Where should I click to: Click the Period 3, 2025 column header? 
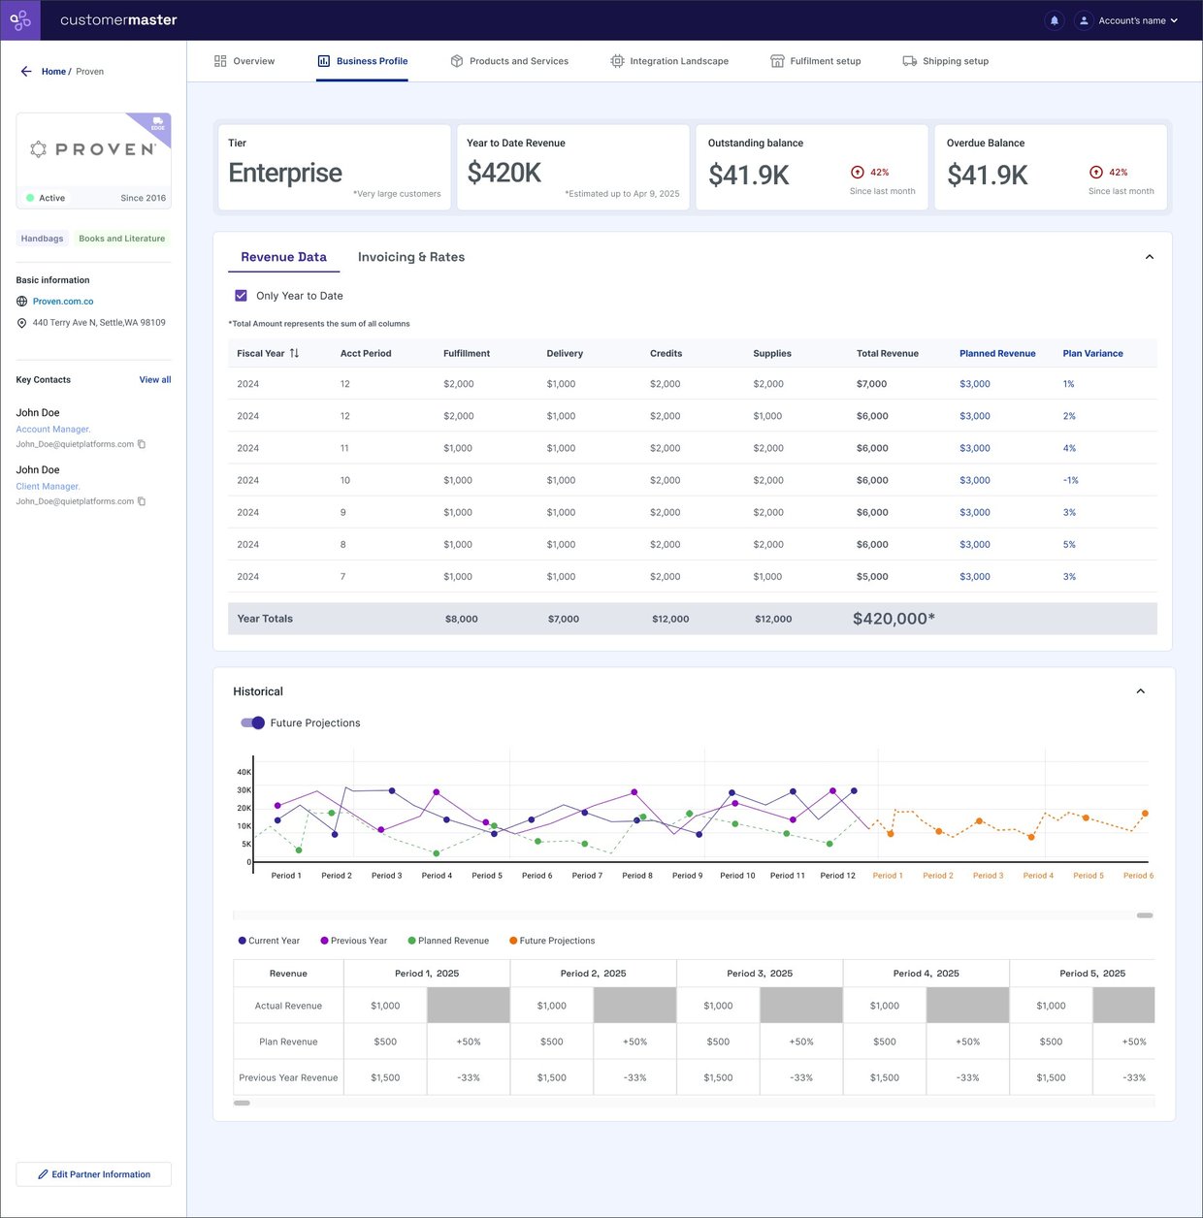coord(760,974)
